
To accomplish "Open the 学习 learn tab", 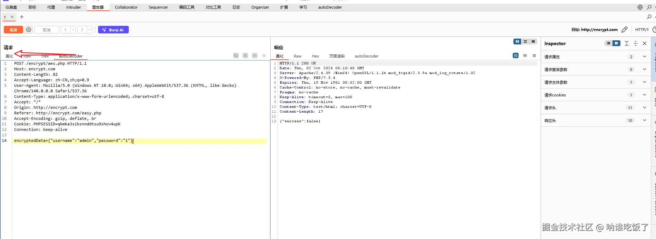I will [x=303, y=7].
